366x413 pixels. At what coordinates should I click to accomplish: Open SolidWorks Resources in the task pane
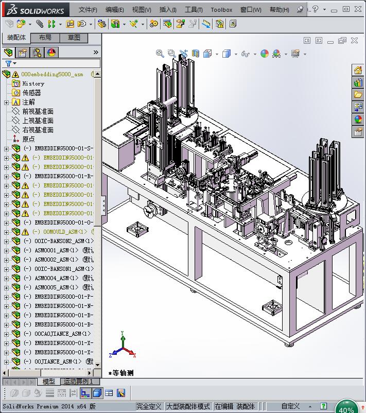pyautogui.click(x=358, y=71)
